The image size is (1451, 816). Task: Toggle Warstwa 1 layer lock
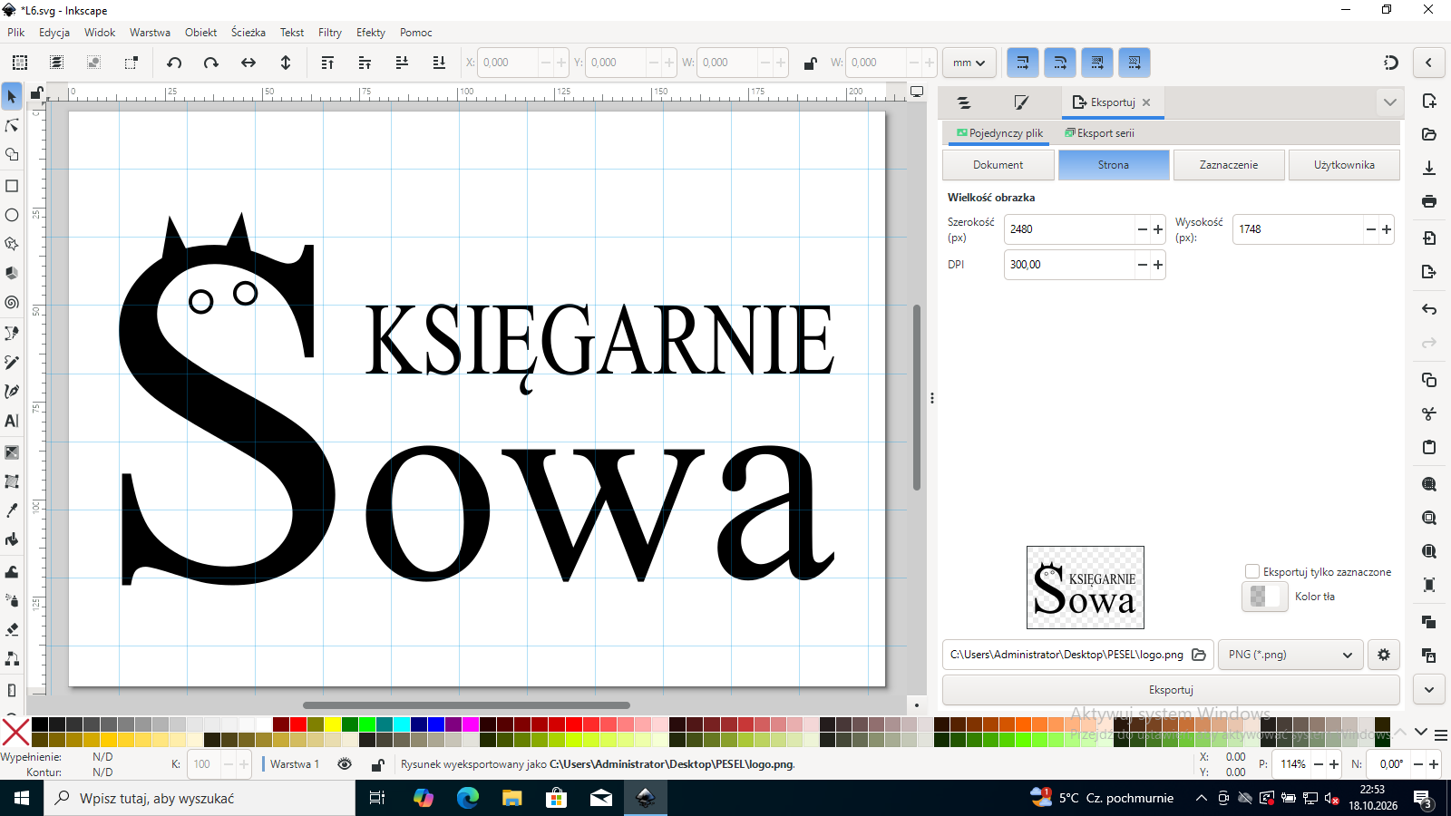tap(378, 764)
